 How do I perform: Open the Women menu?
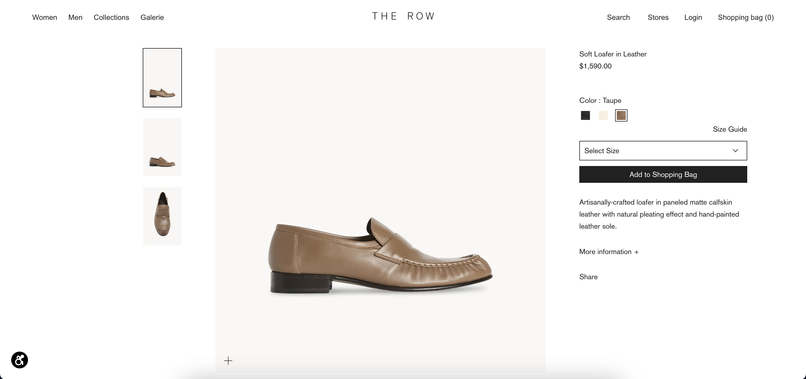coord(44,18)
